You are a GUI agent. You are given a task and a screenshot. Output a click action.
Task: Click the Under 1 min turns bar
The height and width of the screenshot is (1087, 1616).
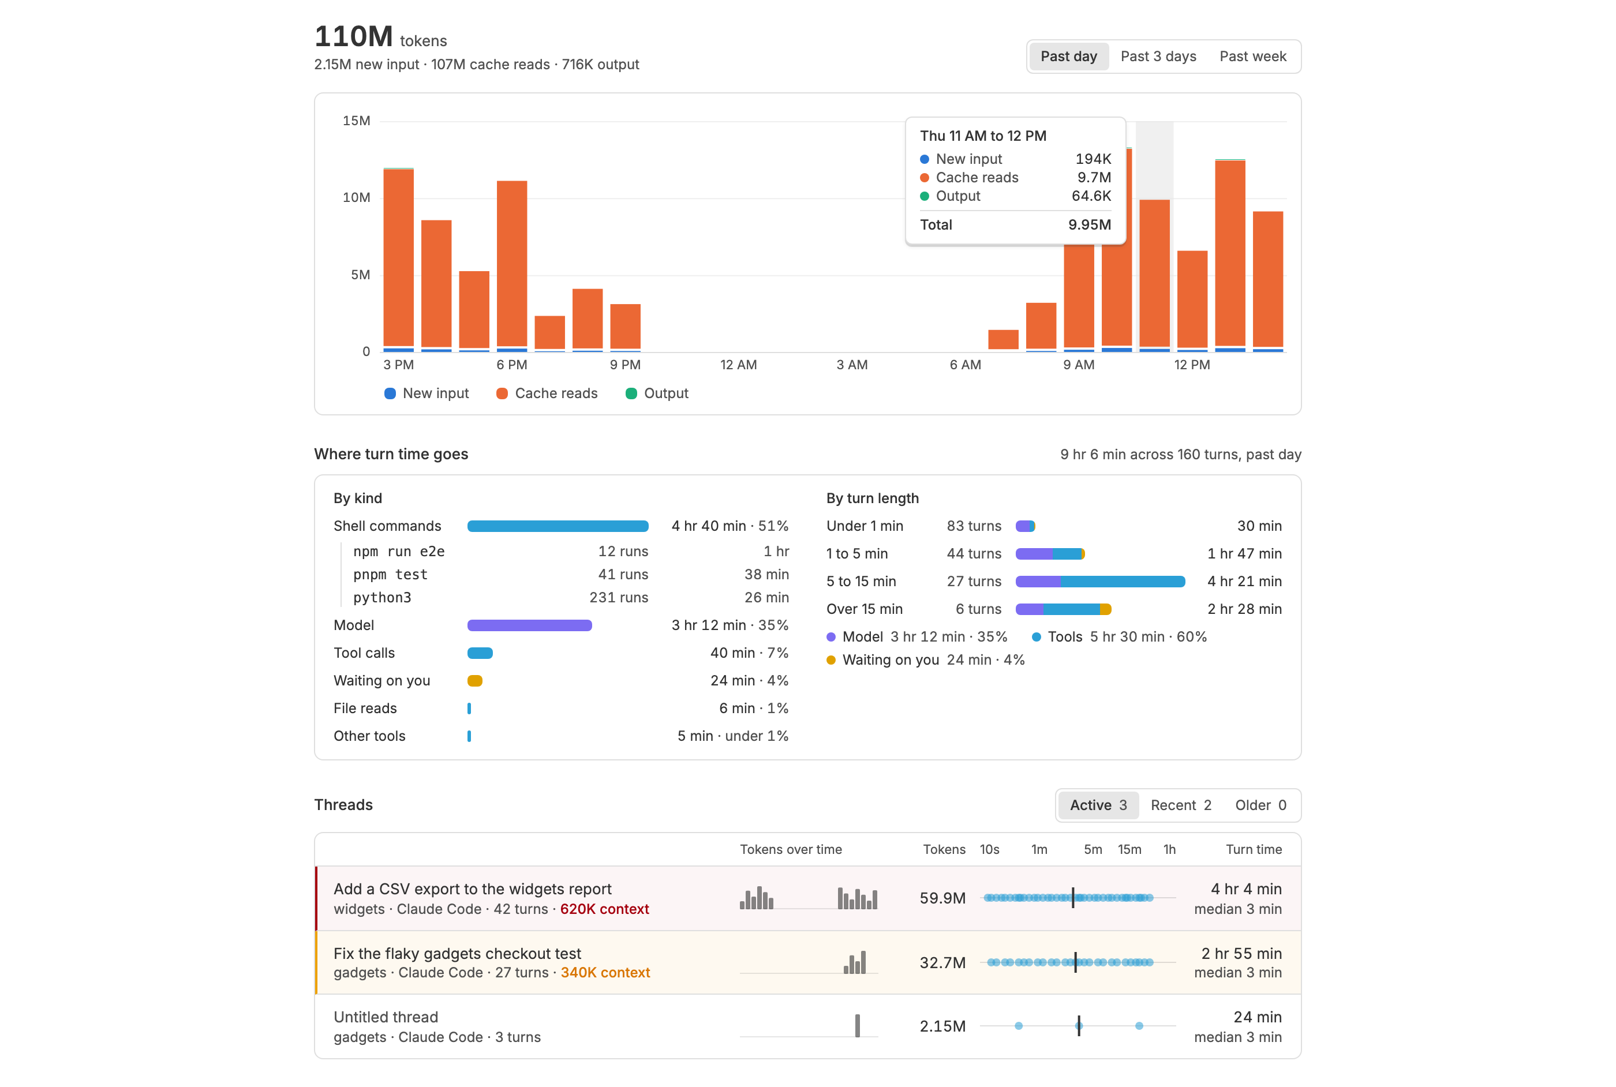pos(1024,526)
